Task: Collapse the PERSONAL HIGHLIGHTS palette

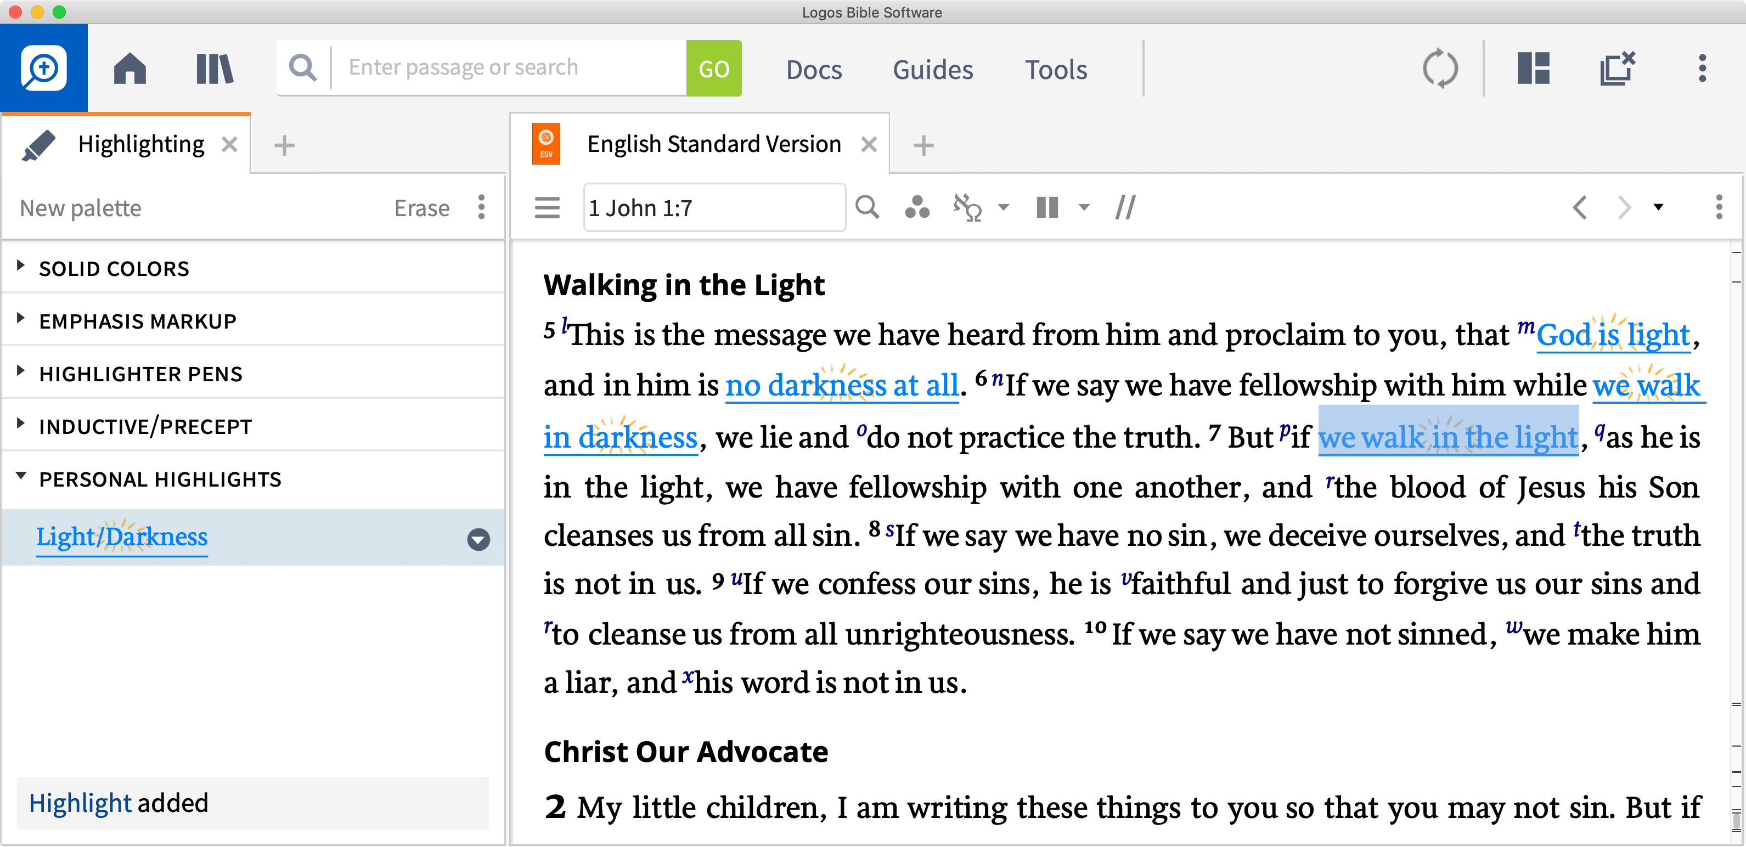Action: 20,476
